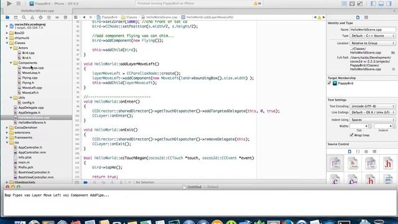398x224 pixels.
Task: Open the file Type dropdown
Action: [373, 36]
